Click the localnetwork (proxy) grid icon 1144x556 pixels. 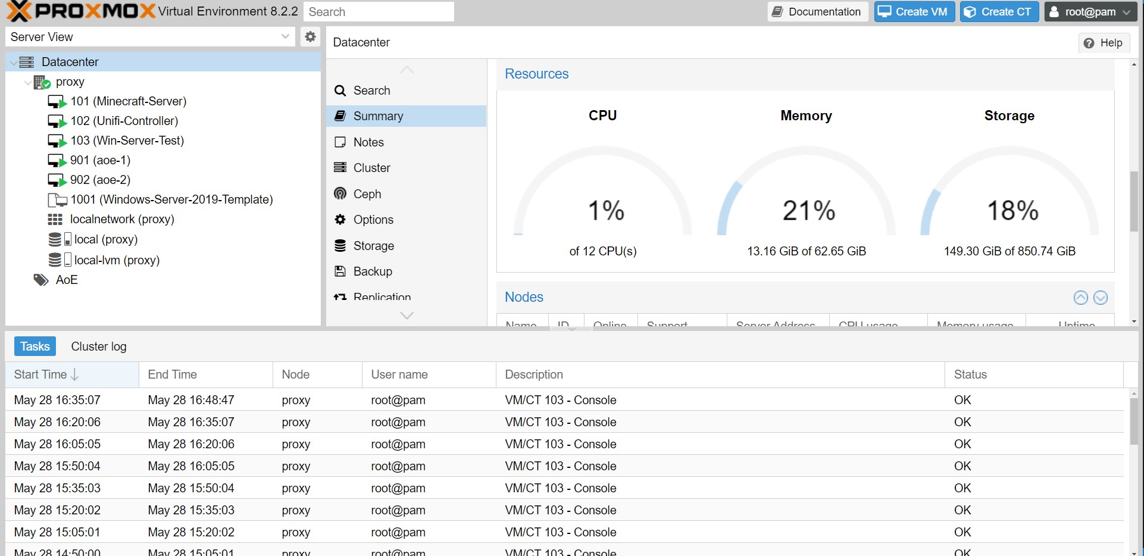[x=55, y=220]
